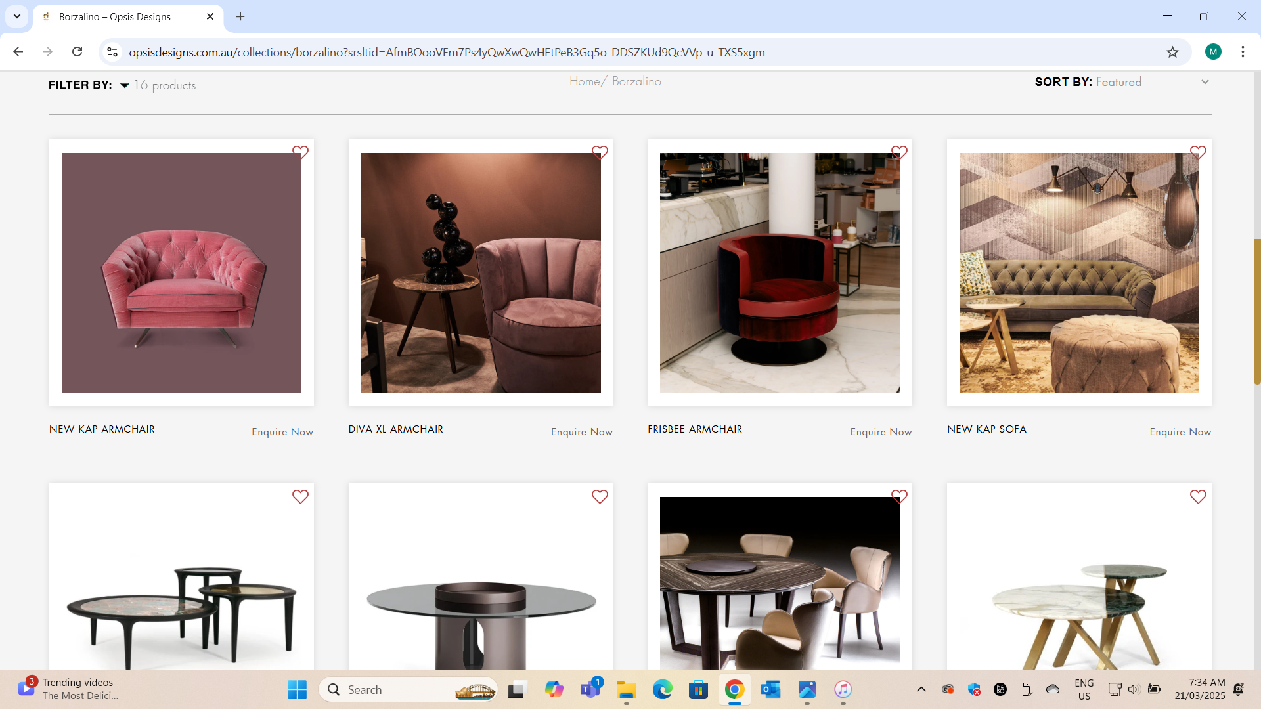Click the page vertical scrollbar thumb
1261x709 pixels.
1257,312
